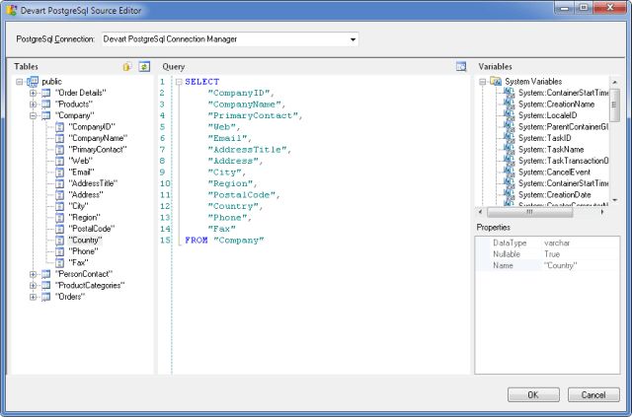This screenshot has height=417, width=632.
Task: Click the Cancel button
Action: pos(593,395)
